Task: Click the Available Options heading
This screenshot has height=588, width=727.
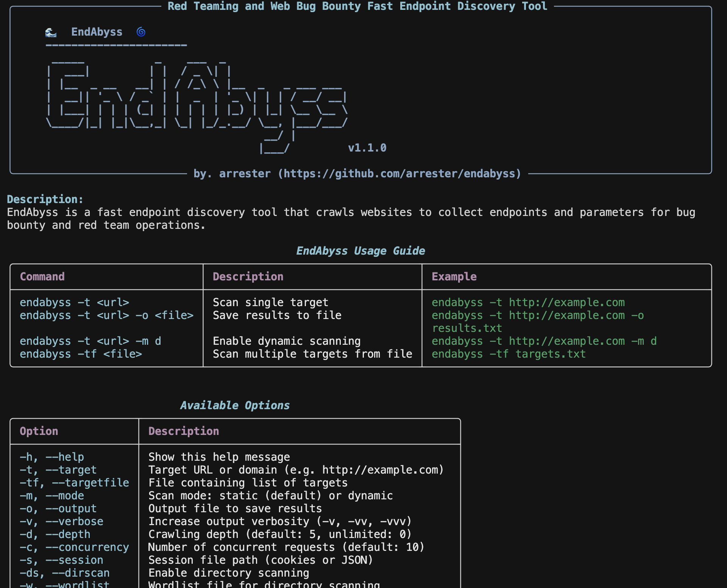Action: pyautogui.click(x=235, y=405)
